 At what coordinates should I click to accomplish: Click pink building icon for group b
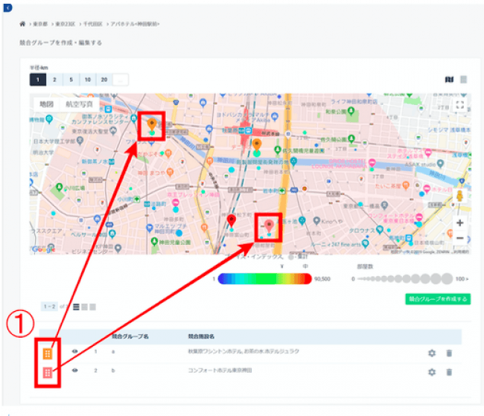click(x=47, y=373)
